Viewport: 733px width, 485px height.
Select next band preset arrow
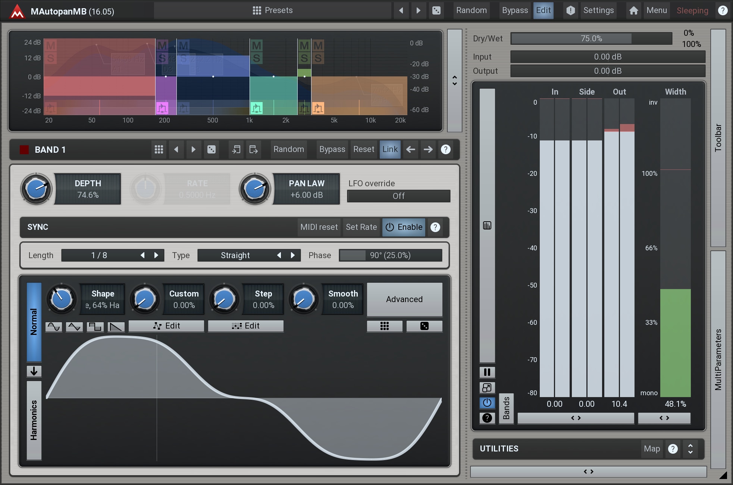coord(193,149)
